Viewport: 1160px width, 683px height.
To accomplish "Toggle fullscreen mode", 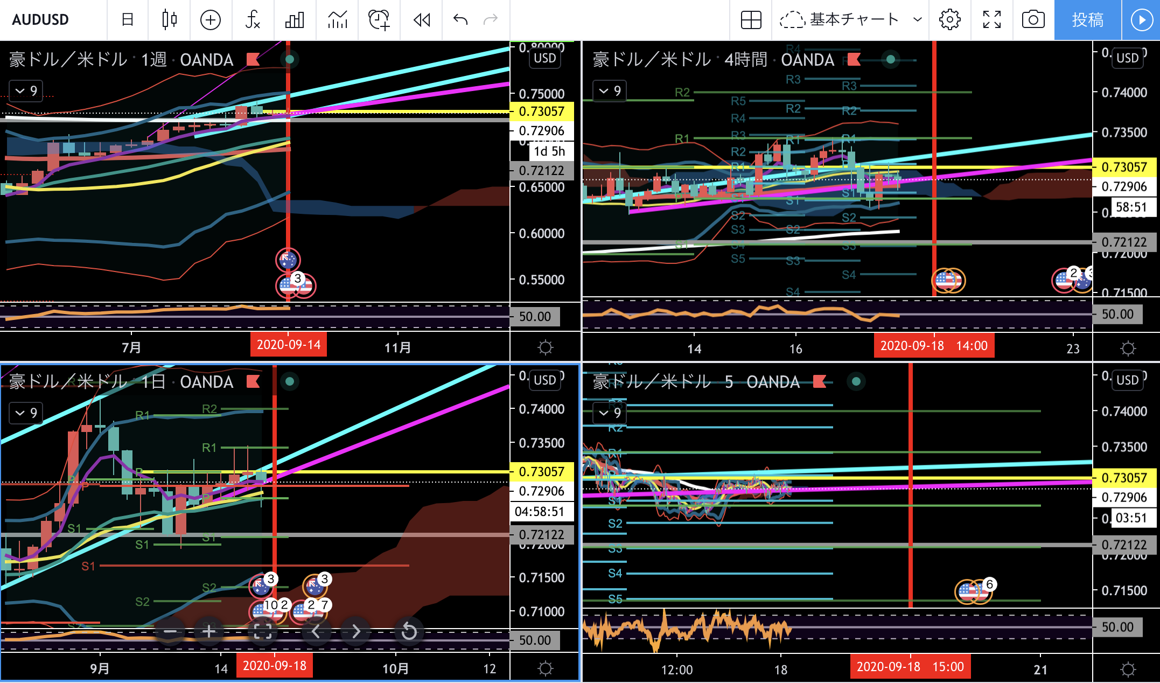I will 991,20.
